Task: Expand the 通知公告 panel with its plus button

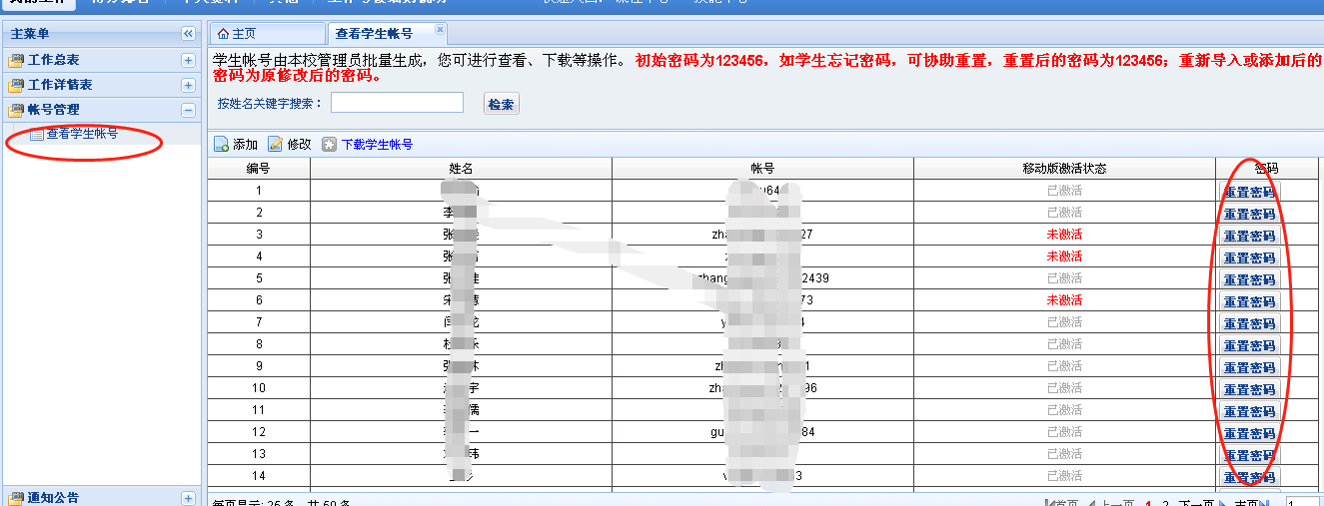Action: click(x=188, y=498)
